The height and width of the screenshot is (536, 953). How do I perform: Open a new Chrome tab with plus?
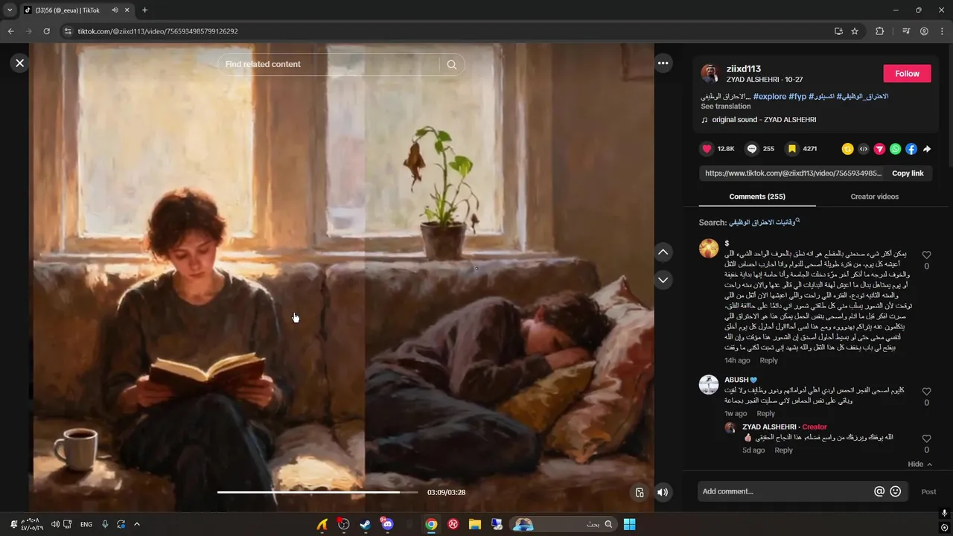click(x=144, y=10)
